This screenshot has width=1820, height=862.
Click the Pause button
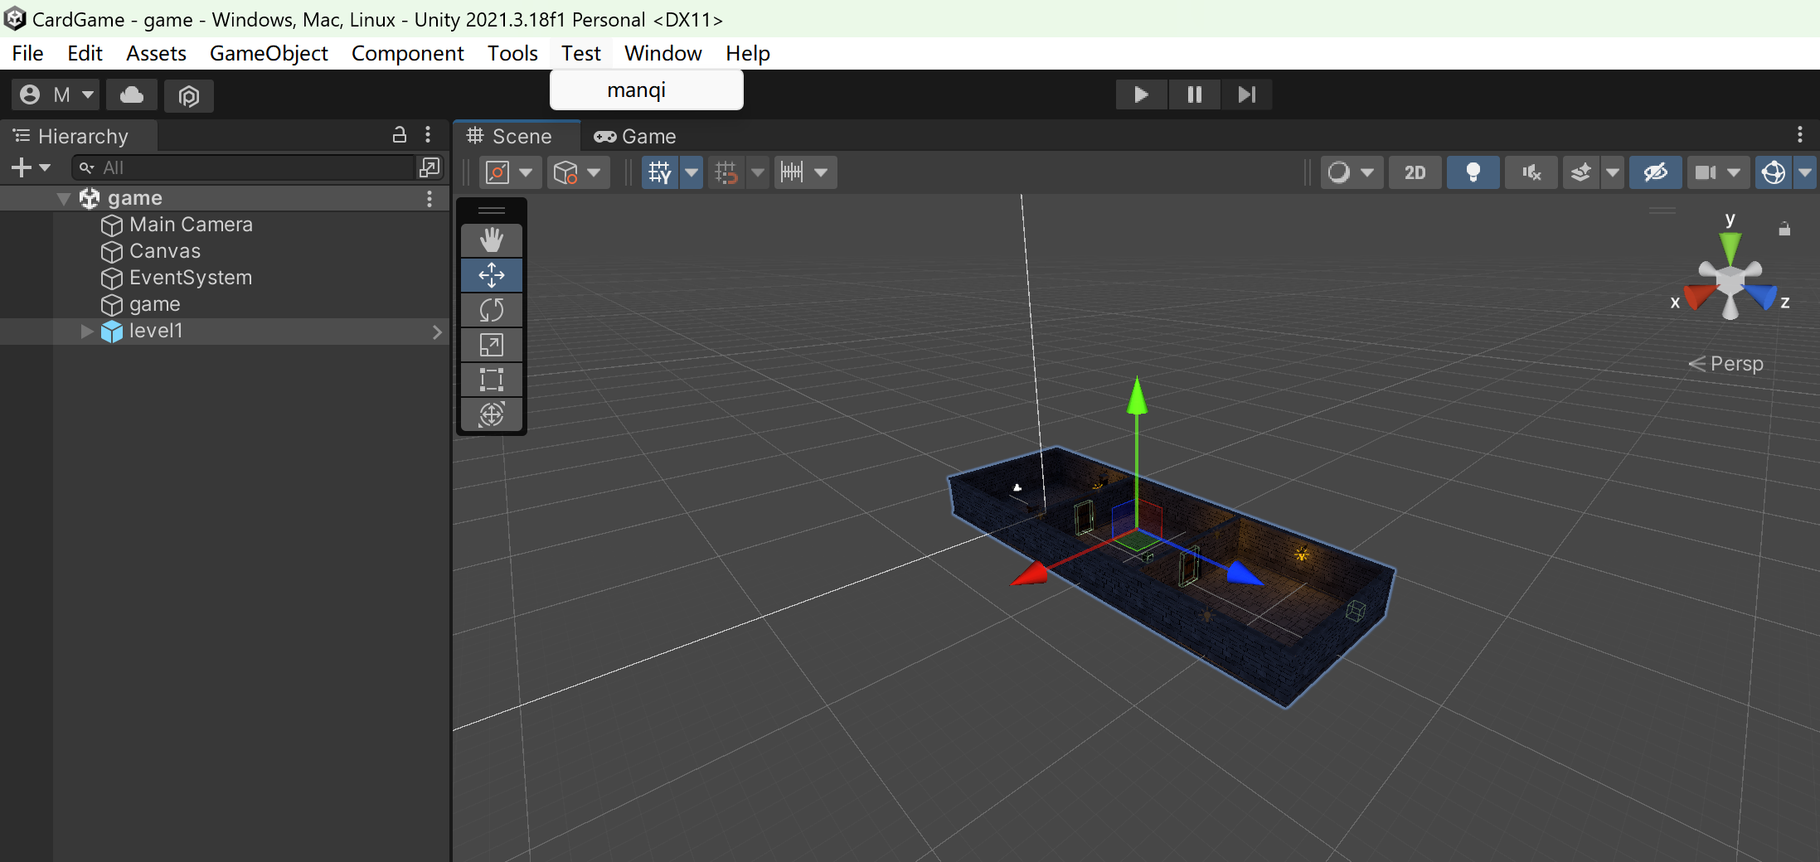coord(1194,94)
